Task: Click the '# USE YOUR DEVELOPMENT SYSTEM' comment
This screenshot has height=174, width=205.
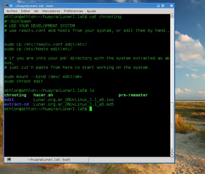Action: click(40, 26)
